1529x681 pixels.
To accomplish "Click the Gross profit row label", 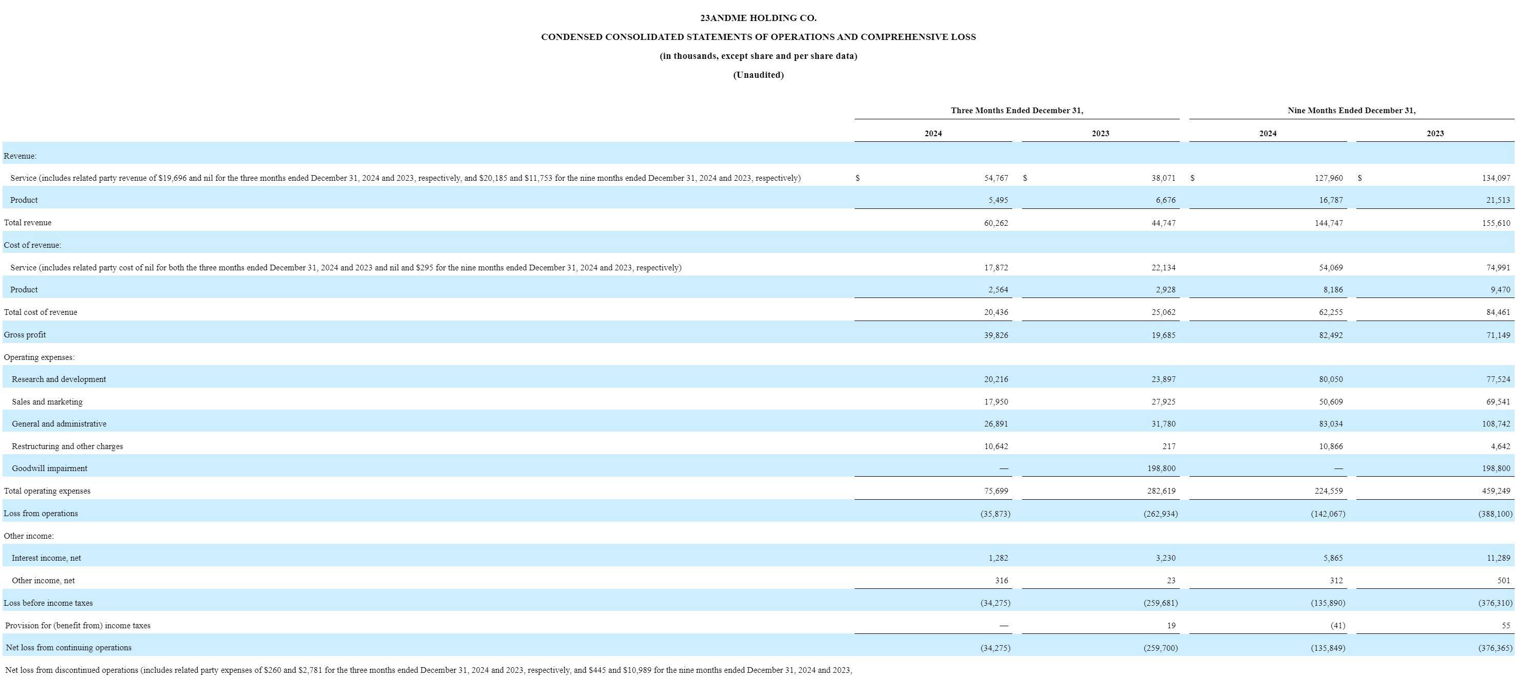I will pos(25,335).
